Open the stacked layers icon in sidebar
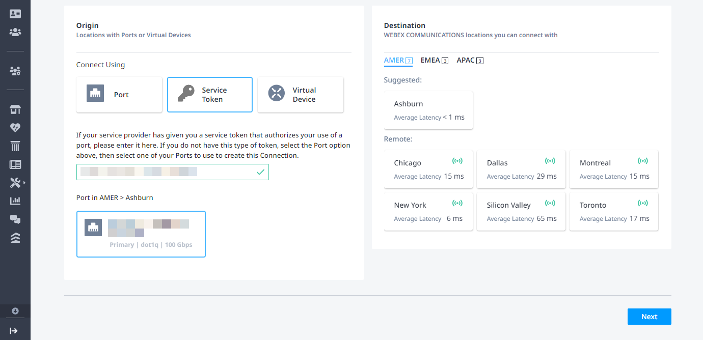The image size is (703, 340). tap(15, 238)
